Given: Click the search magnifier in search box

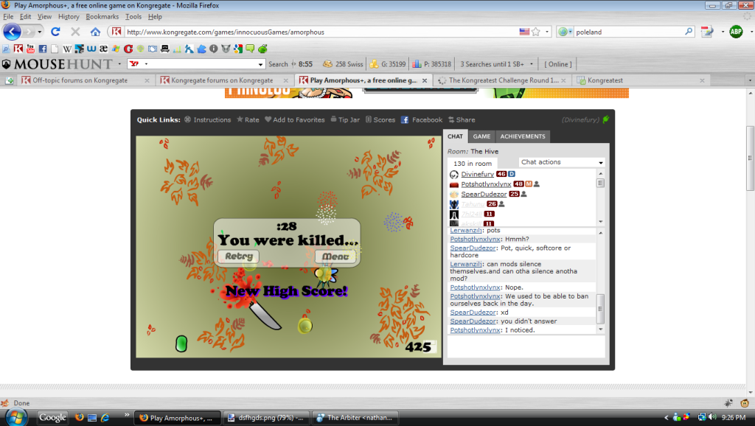Looking at the screenshot, I should click(x=689, y=32).
